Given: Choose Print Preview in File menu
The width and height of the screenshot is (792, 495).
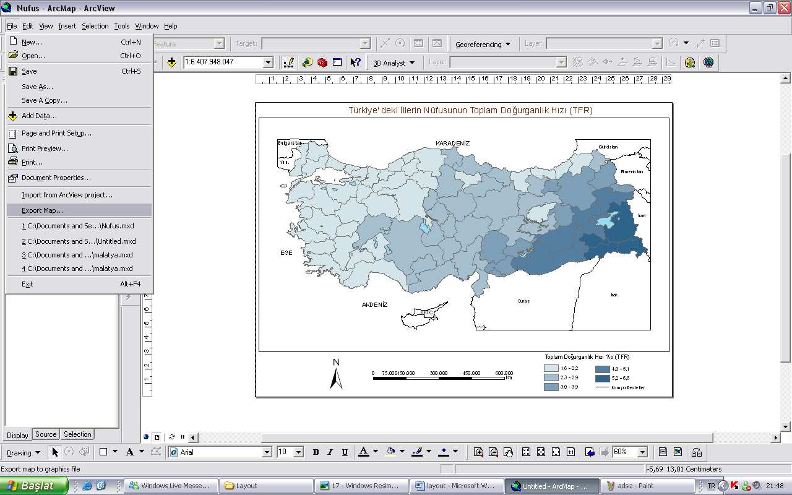Looking at the screenshot, I should pos(79,148).
